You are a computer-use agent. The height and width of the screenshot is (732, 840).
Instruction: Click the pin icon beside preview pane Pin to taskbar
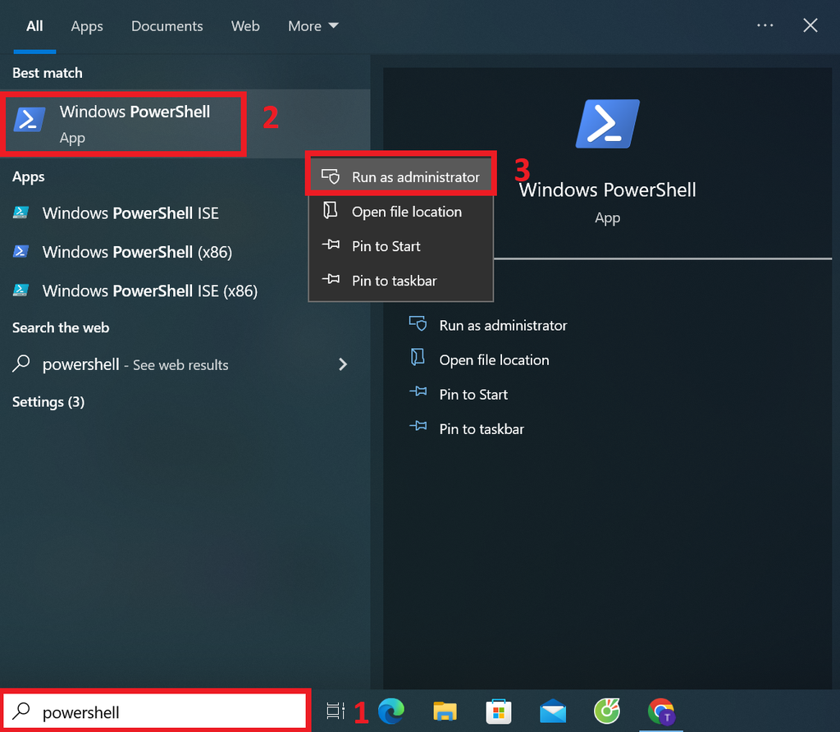point(418,426)
